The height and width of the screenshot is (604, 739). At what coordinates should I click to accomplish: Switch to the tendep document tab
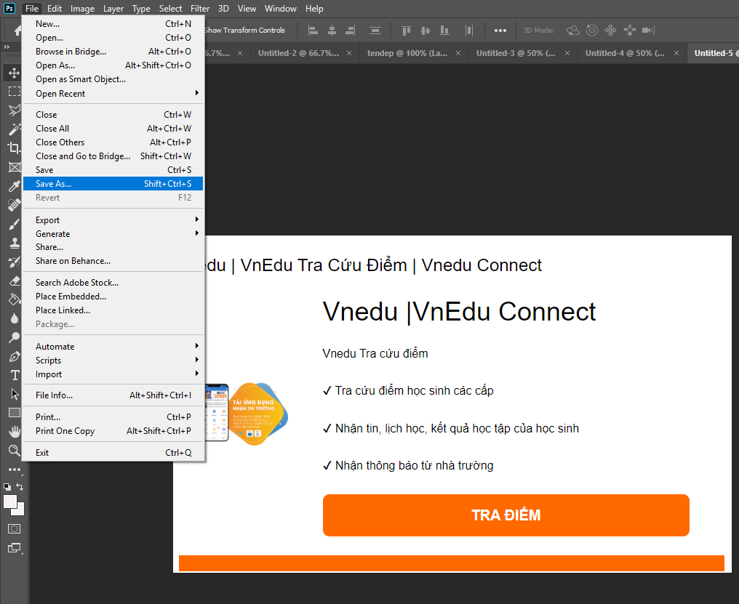(407, 53)
